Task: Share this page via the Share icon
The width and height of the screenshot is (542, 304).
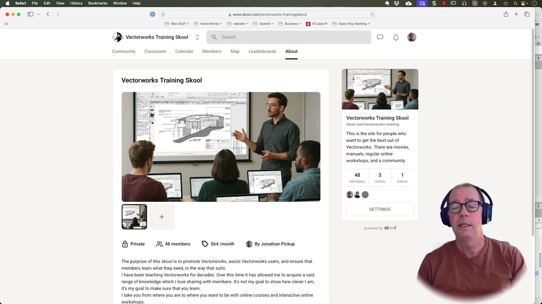Action: 506,14
